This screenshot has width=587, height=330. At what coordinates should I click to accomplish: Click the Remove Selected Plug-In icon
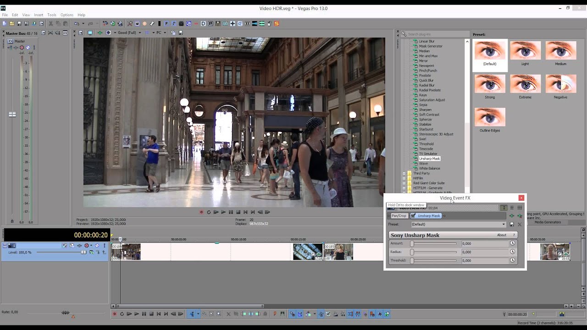tap(520, 215)
